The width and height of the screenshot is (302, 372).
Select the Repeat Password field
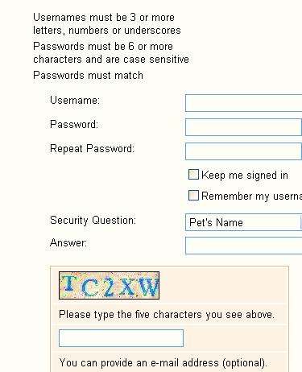[243, 151]
